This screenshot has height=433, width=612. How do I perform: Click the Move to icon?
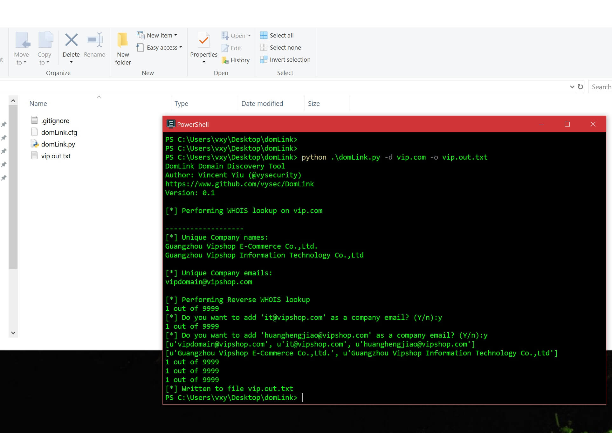pos(22,40)
